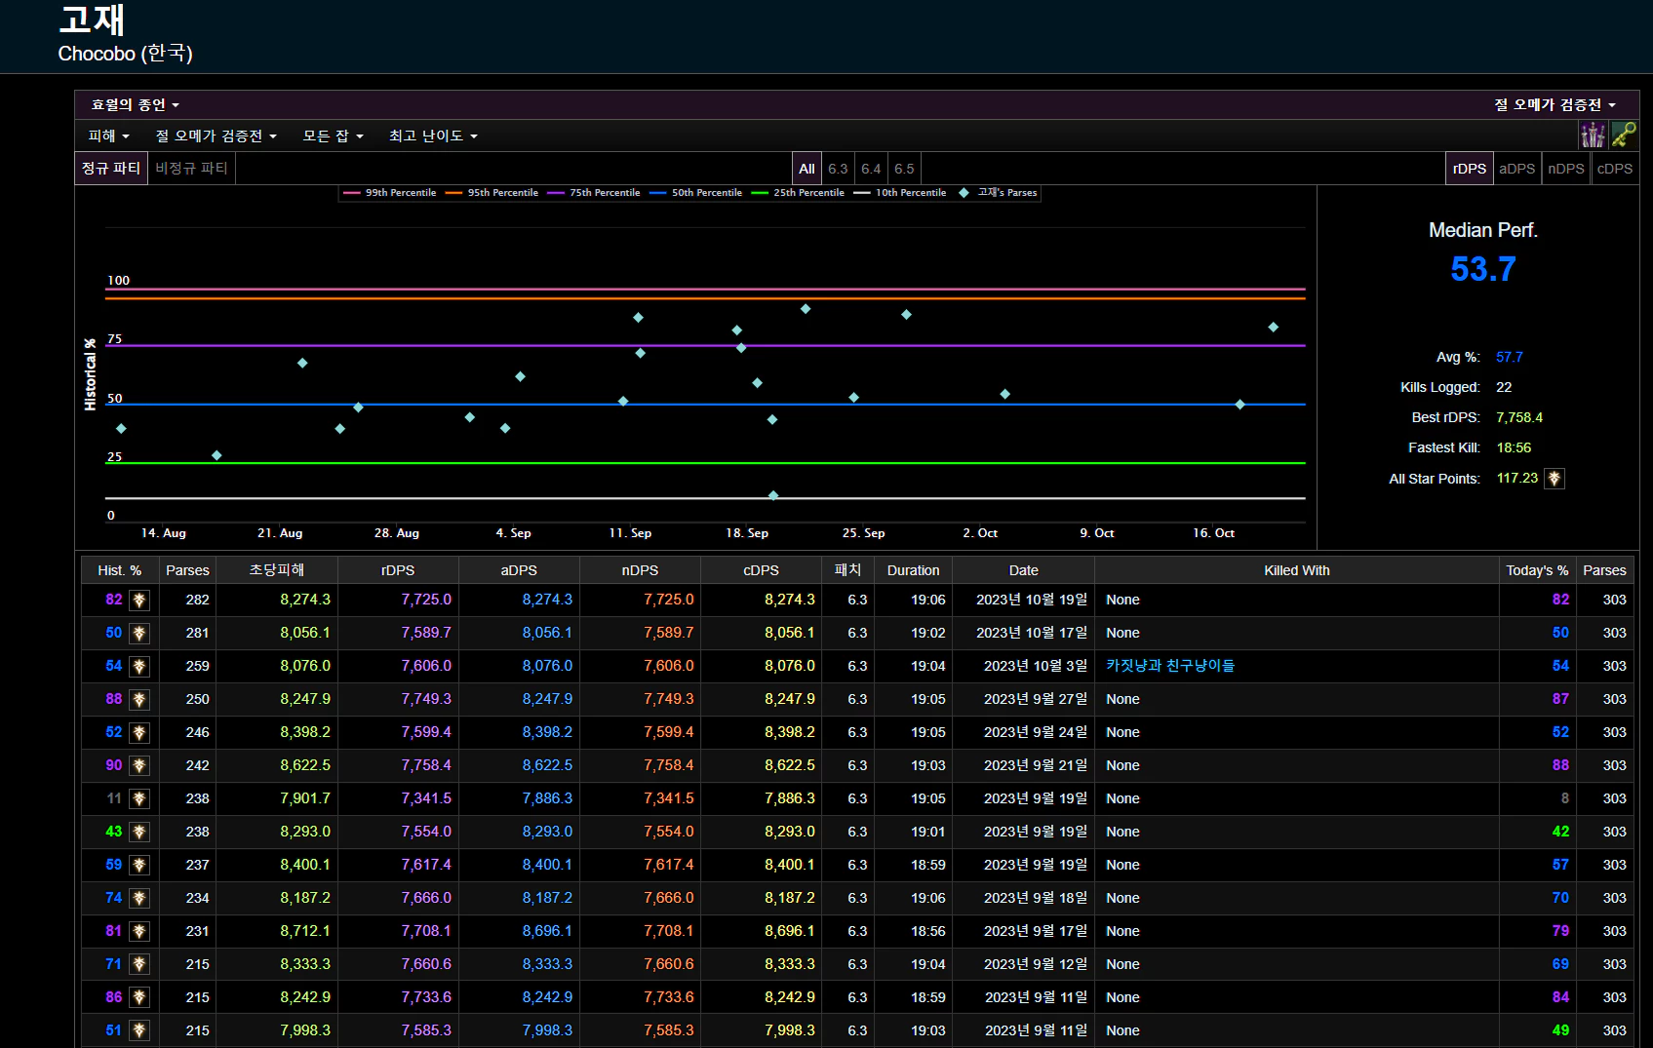Image resolution: width=1653 pixels, height=1048 pixels.
Task: Sort by the Hist. % column header
Action: click(119, 570)
